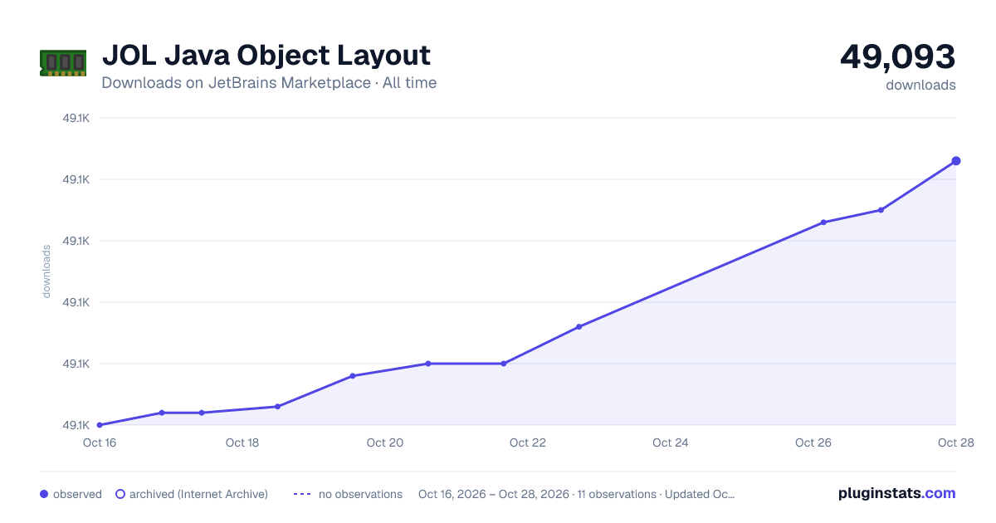
Task: Click the 'Oct 16, 2026 – Oct 28, 2026 · 11 observations' text
Action: coord(535,494)
